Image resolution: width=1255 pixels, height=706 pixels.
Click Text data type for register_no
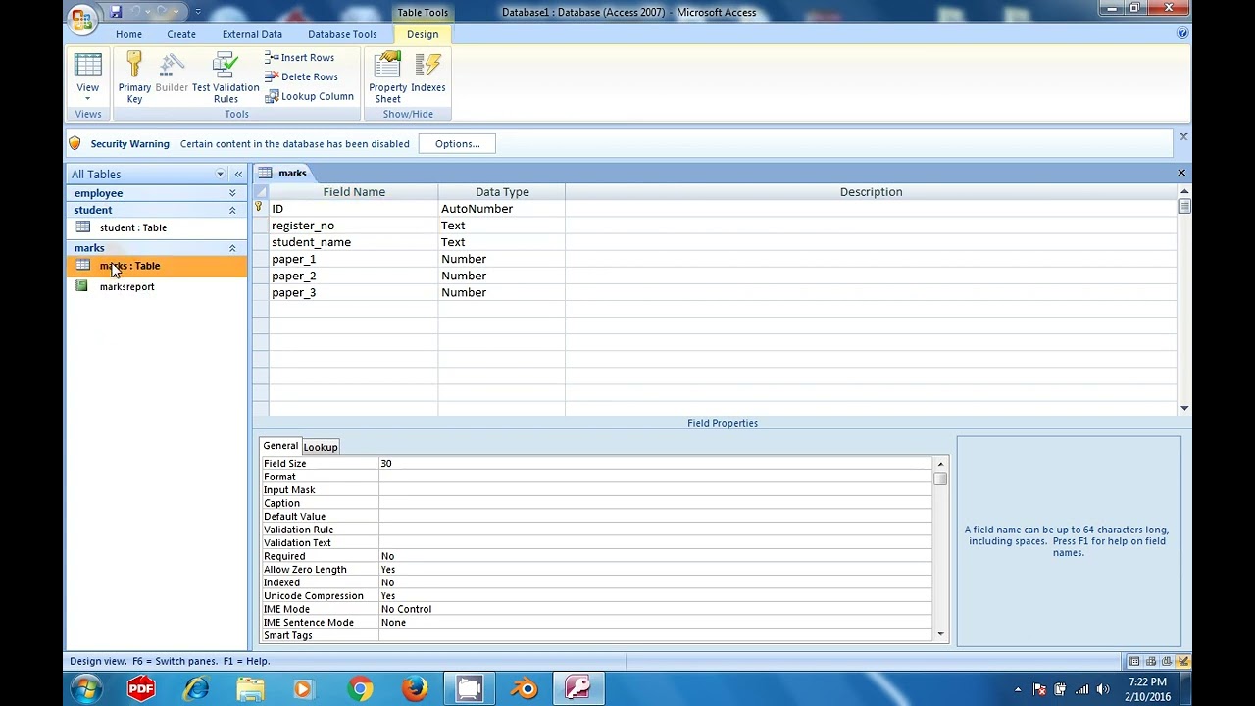pos(501,226)
